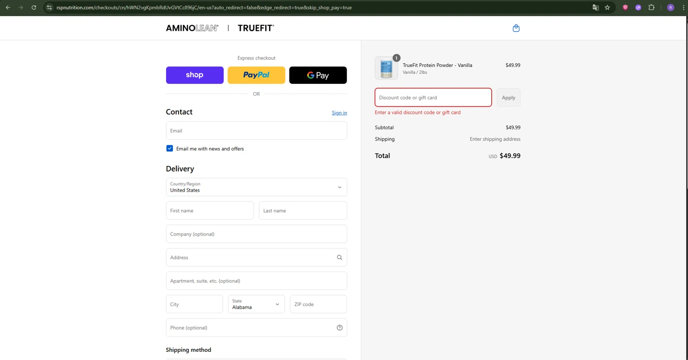
Task: Click the phone field help question icon
Action: click(339, 327)
